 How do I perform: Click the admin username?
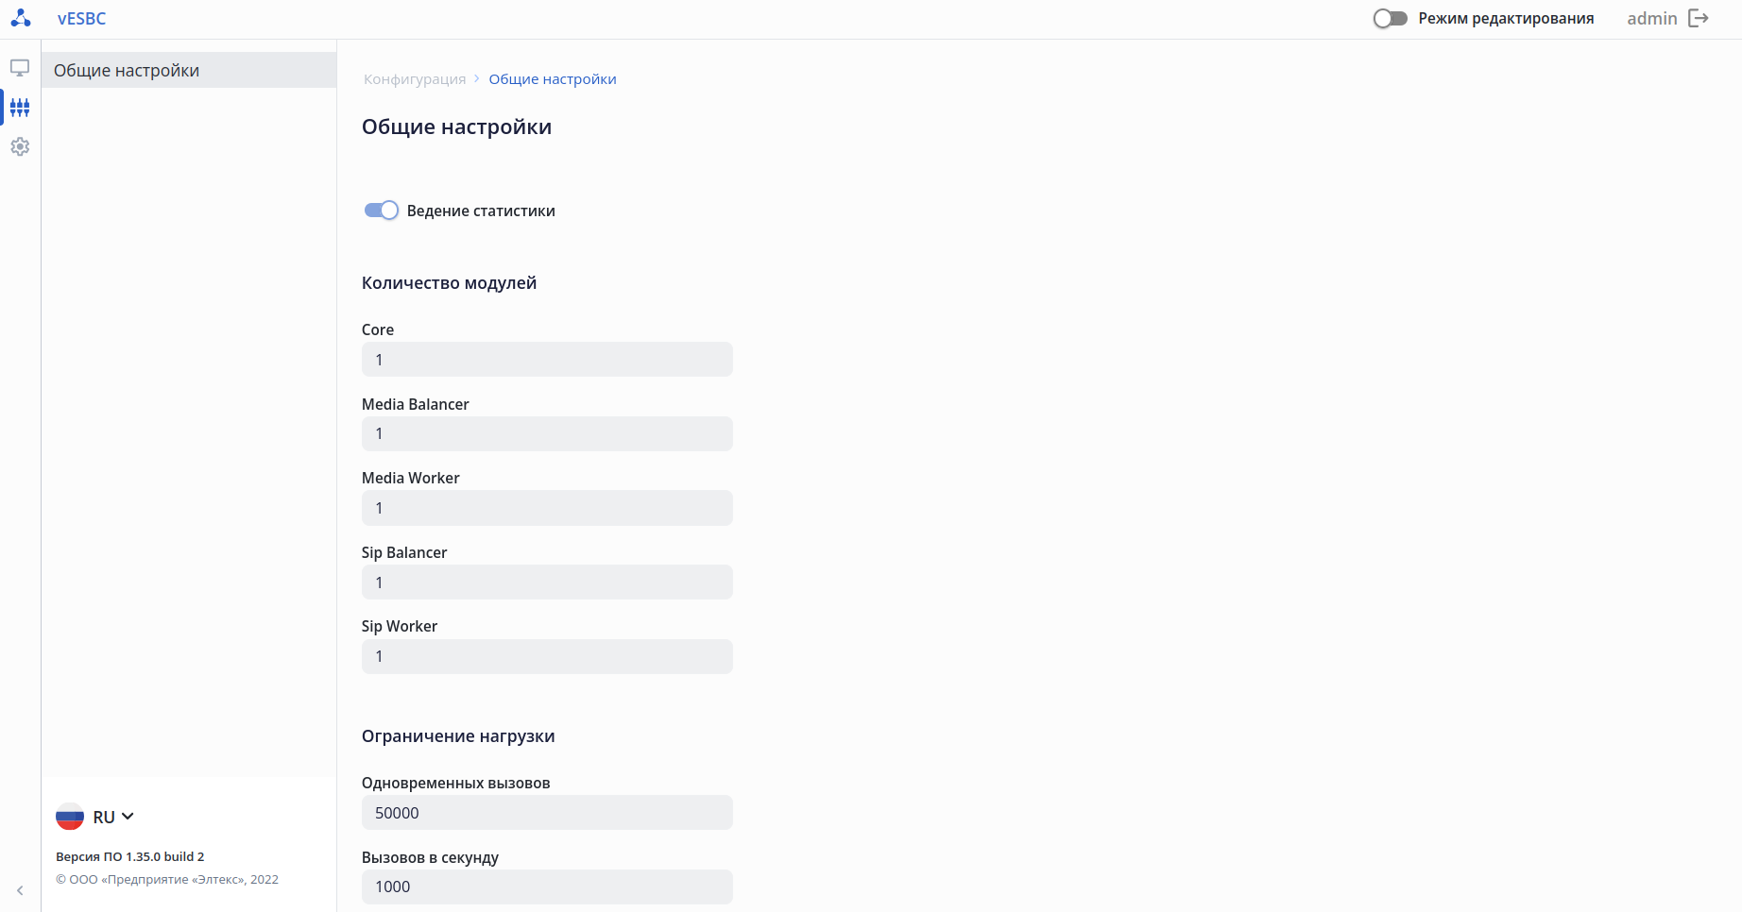1651,18
